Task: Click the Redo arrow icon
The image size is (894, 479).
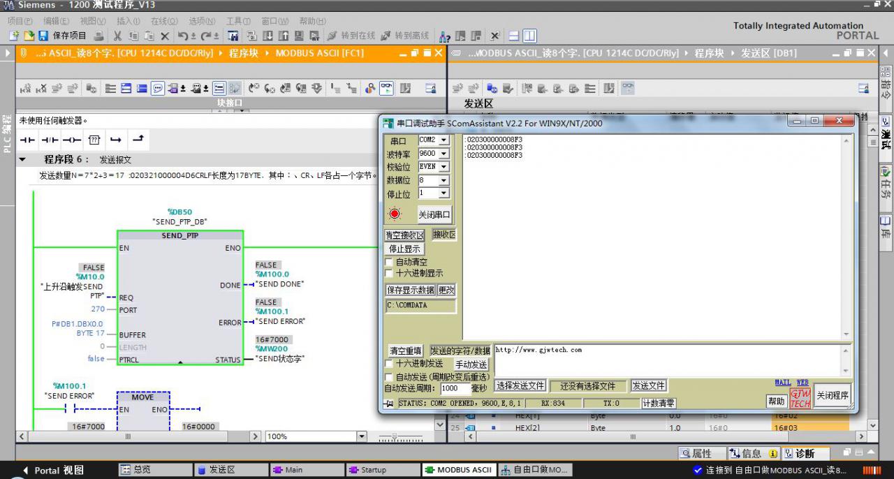Action: [x=206, y=36]
